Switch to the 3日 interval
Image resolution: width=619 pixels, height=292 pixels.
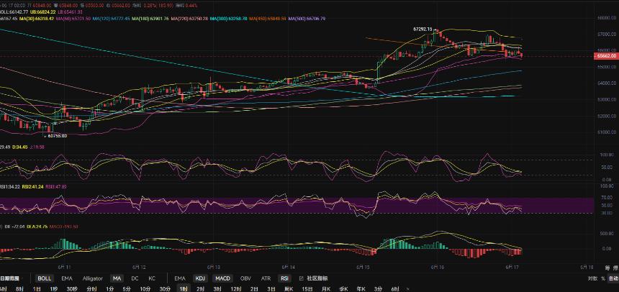click(271, 289)
